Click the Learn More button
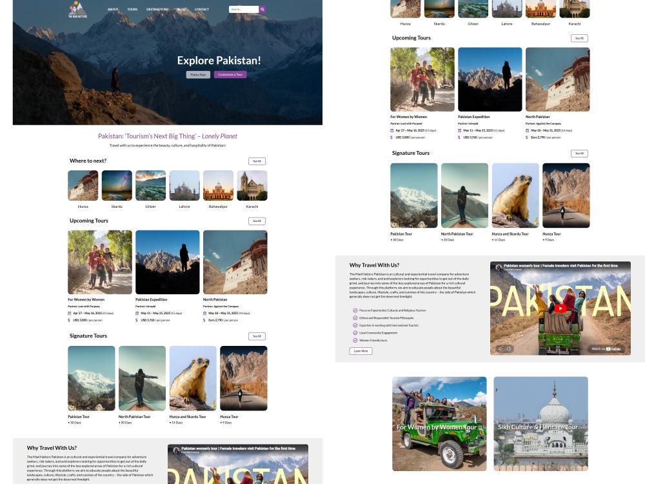645x484 pixels. (361, 351)
